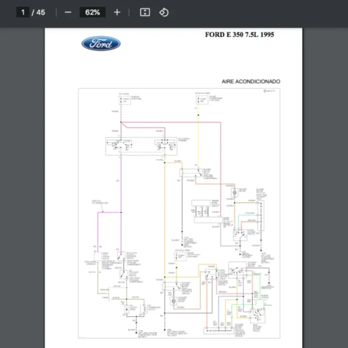The image size is (348, 348).
Task: Click the total page count 45
Action: 41,12
